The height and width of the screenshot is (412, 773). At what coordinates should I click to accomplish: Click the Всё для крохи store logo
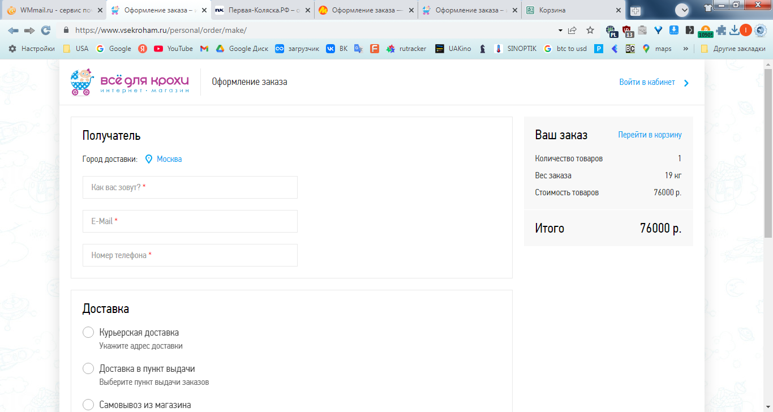130,82
